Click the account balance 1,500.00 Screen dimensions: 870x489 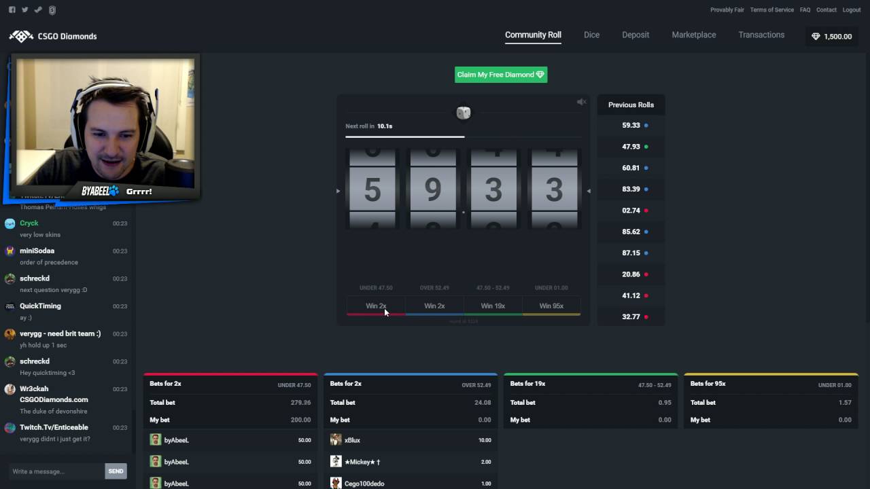(837, 37)
